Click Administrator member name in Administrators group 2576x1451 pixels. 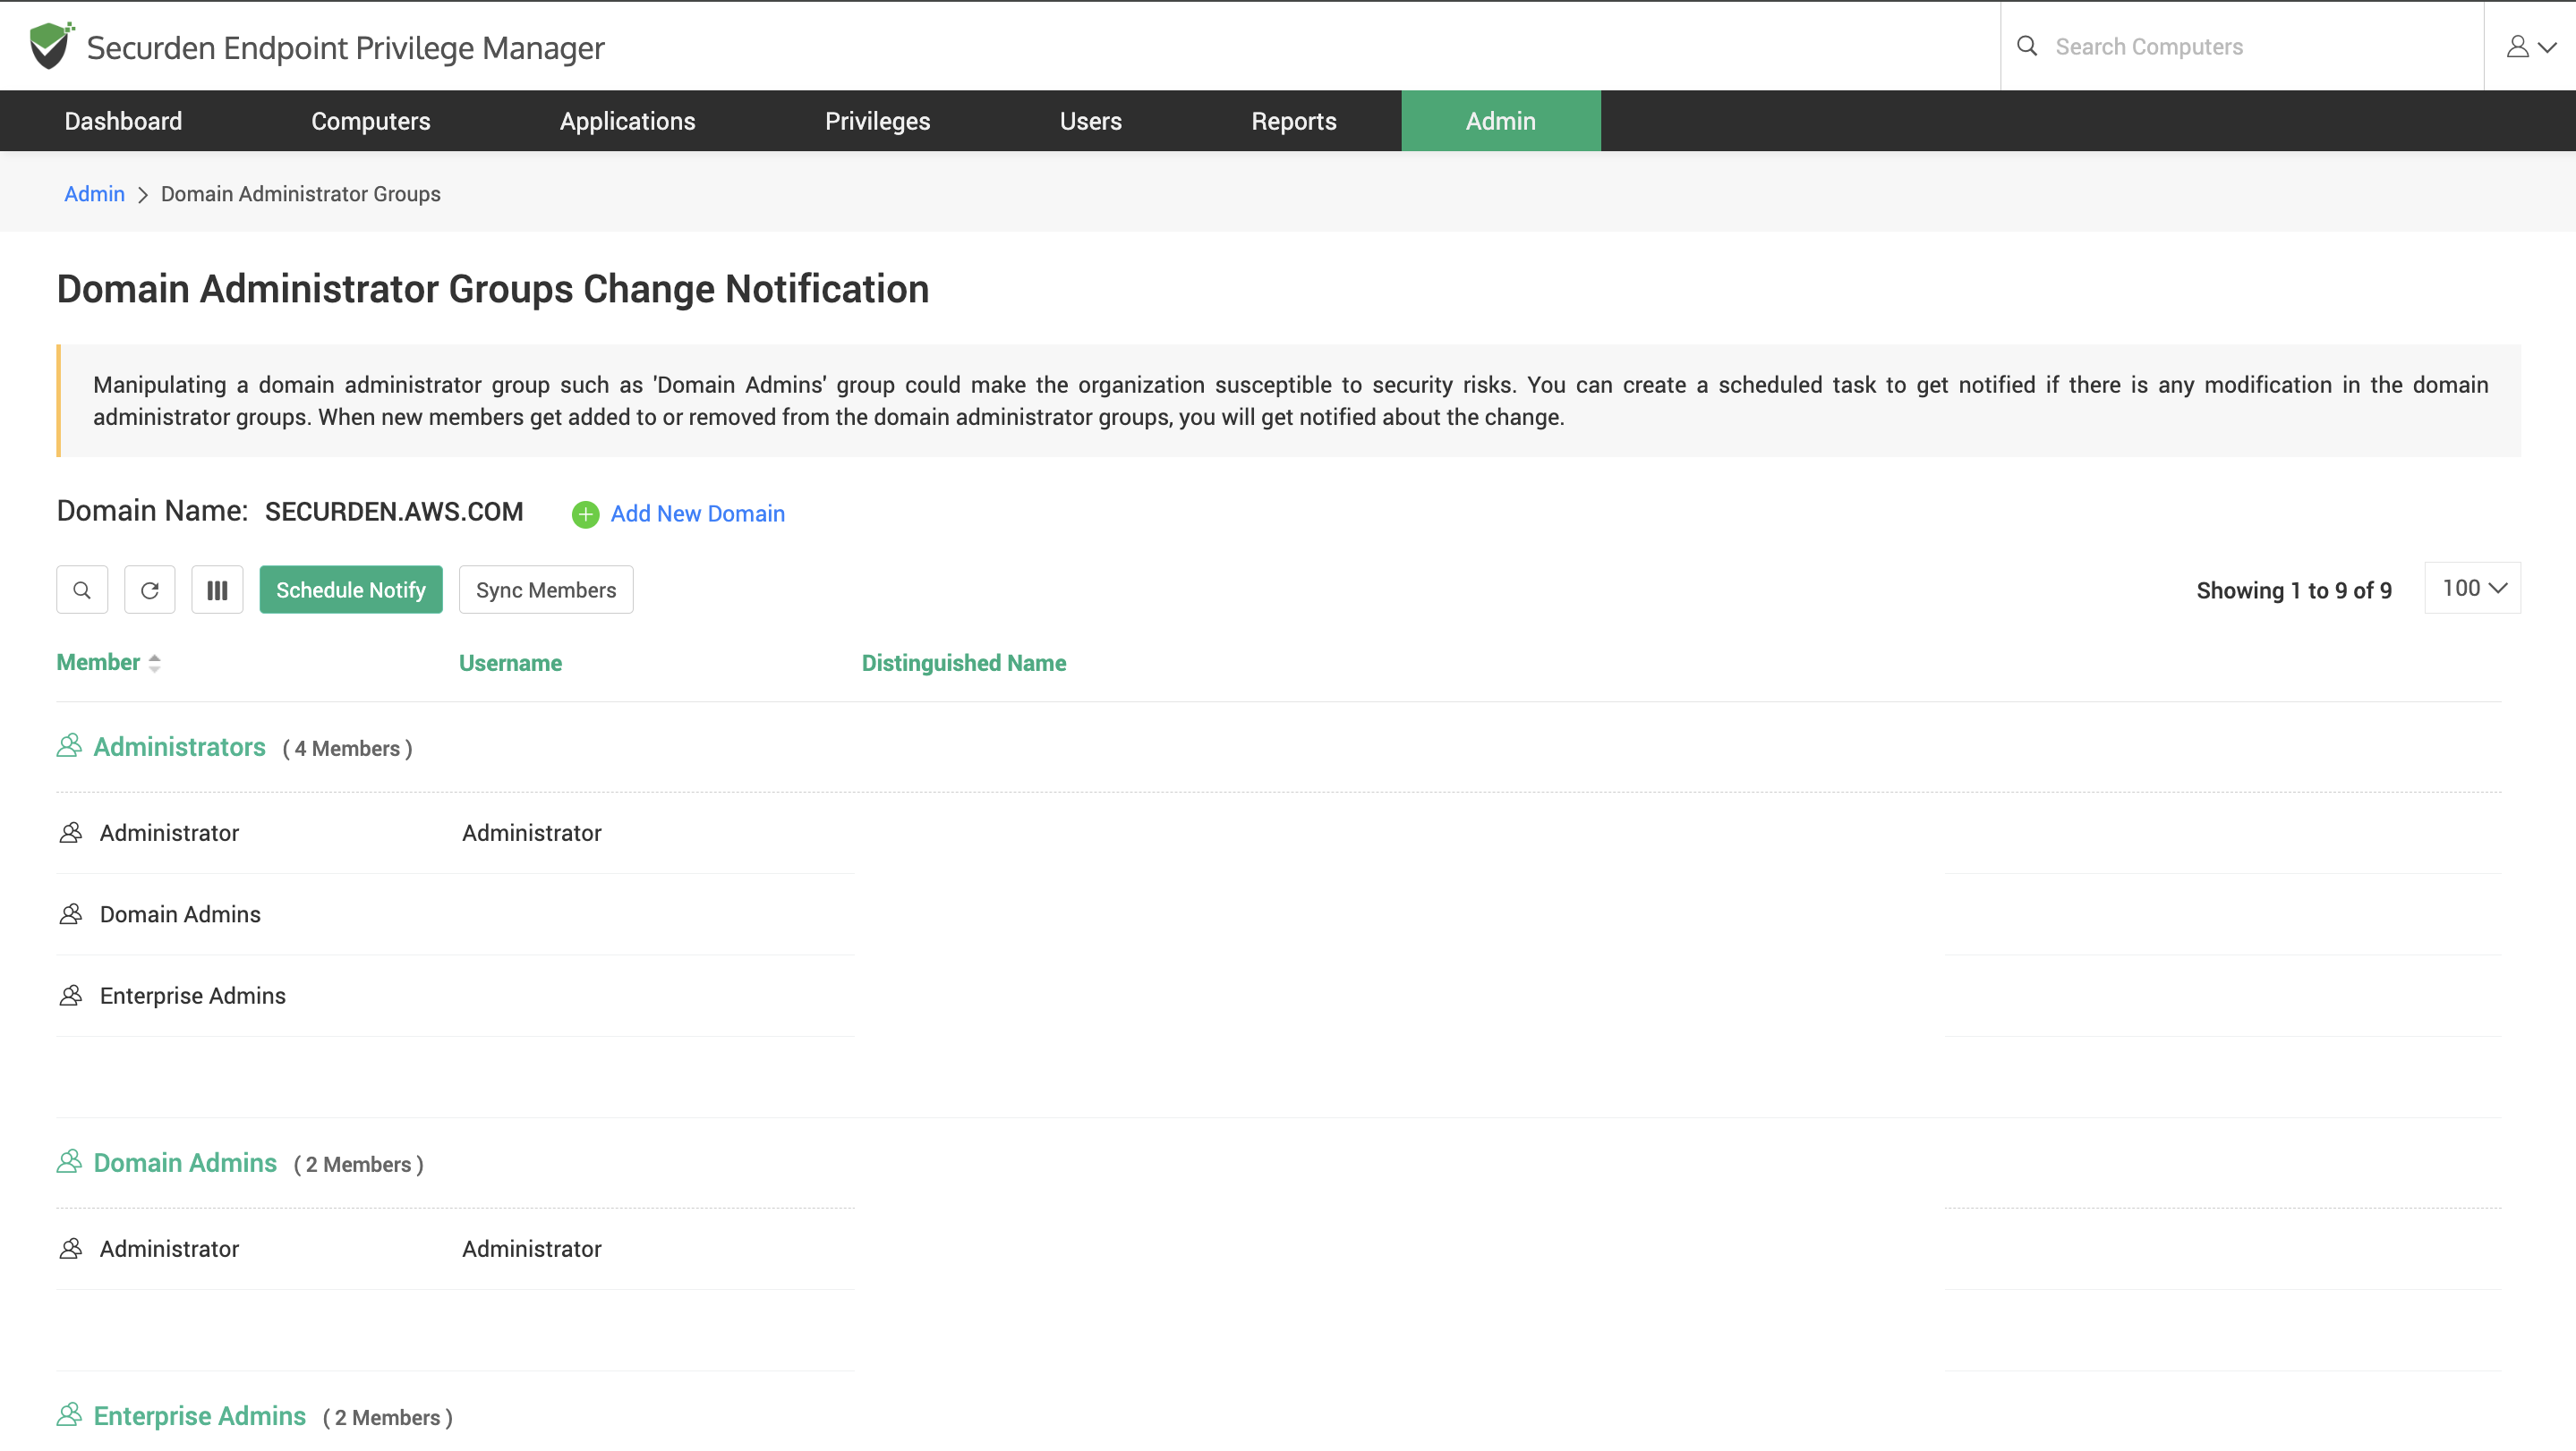pos(169,833)
